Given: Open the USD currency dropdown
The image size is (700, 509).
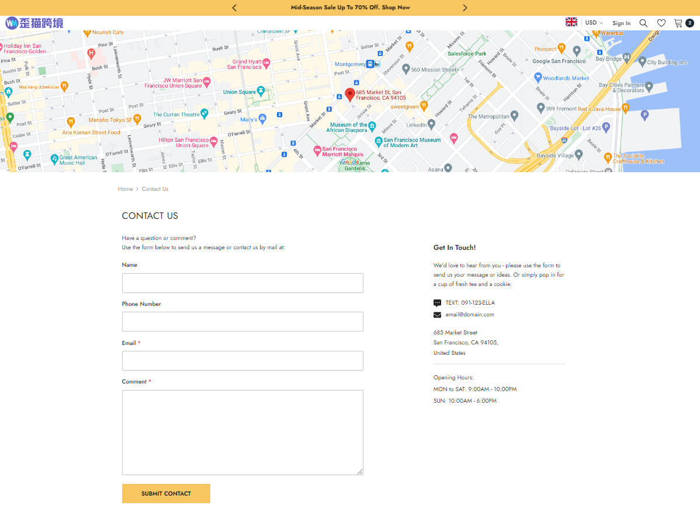Looking at the screenshot, I should click(x=594, y=23).
